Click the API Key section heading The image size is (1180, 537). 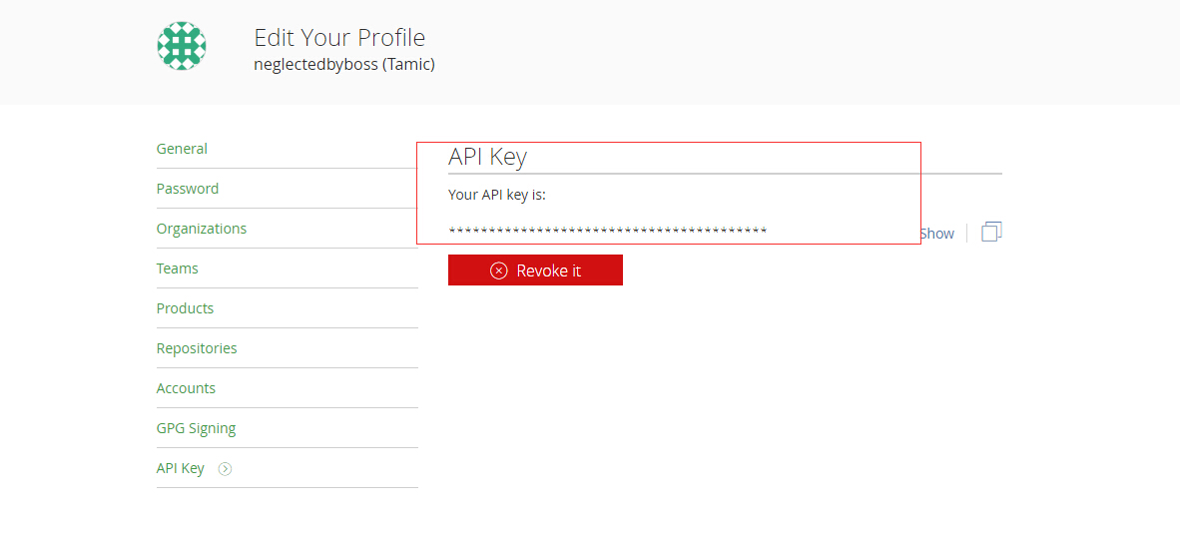487,157
